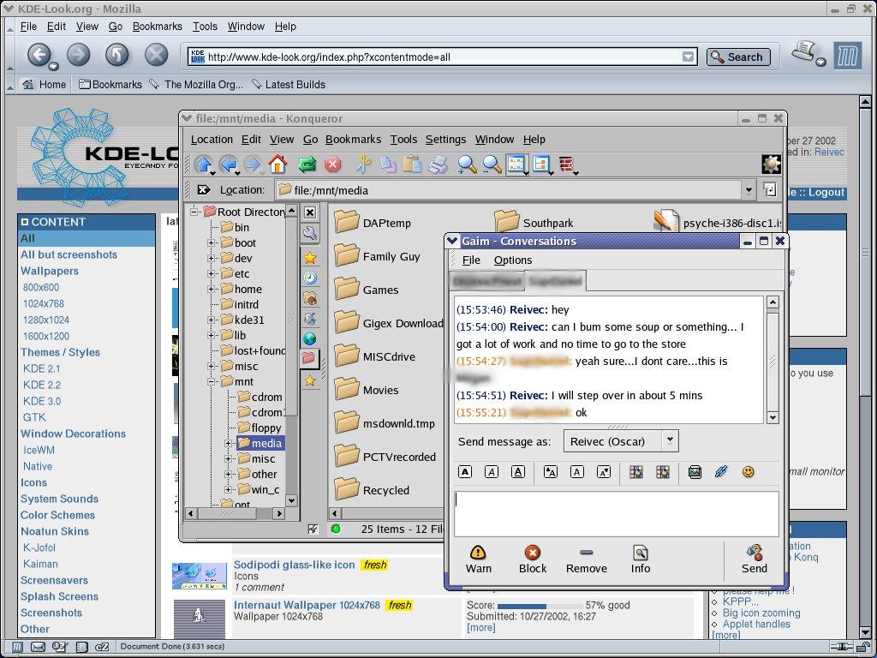Toggle Icon View mode in Konqueror toolbar
Viewport: 877px width, 658px height.
[x=516, y=164]
